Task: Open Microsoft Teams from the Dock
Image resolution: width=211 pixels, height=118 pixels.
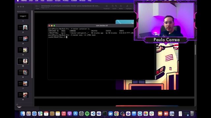Action: [x=99, y=114]
